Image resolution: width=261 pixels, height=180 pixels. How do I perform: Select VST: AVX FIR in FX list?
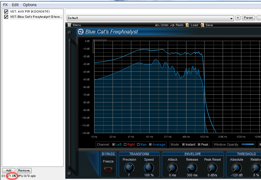tap(30, 11)
